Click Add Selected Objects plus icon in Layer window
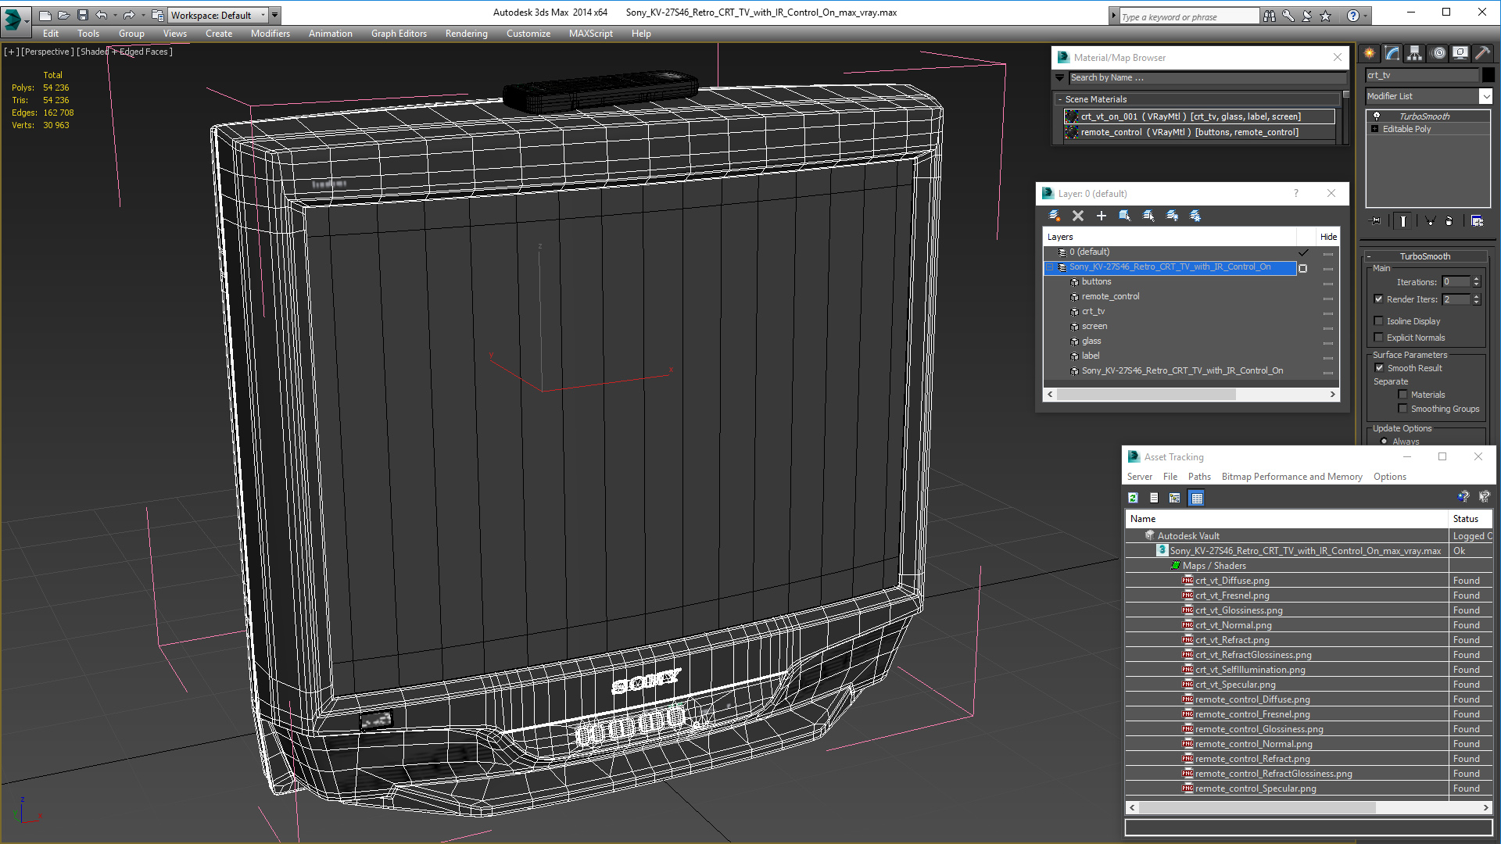The width and height of the screenshot is (1501, 844). 1102,216
